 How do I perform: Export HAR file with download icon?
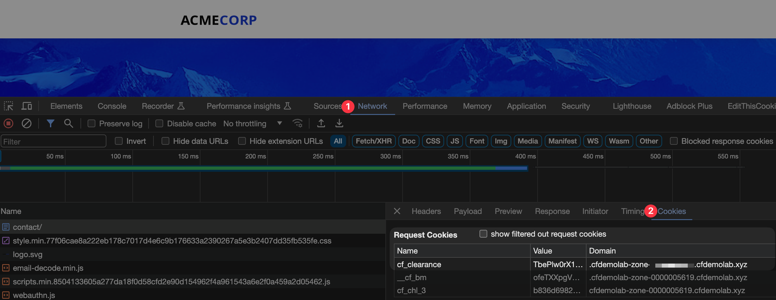339,123
